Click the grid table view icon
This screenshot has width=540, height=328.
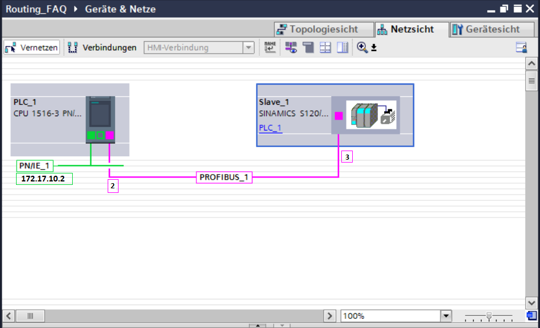[325, 47]
